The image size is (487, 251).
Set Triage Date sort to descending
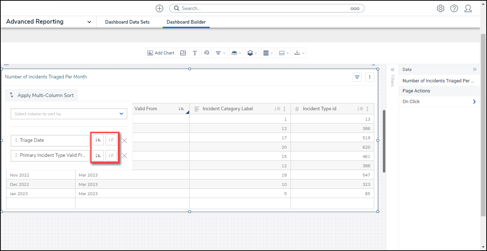[111, 140]
